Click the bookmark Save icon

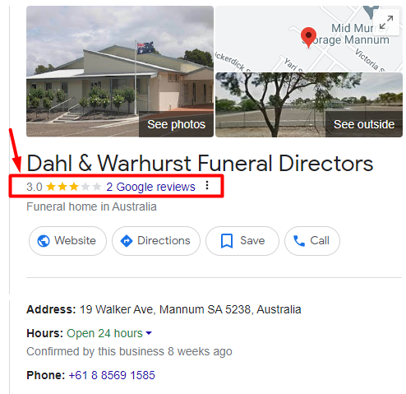(x=227, y=241)
